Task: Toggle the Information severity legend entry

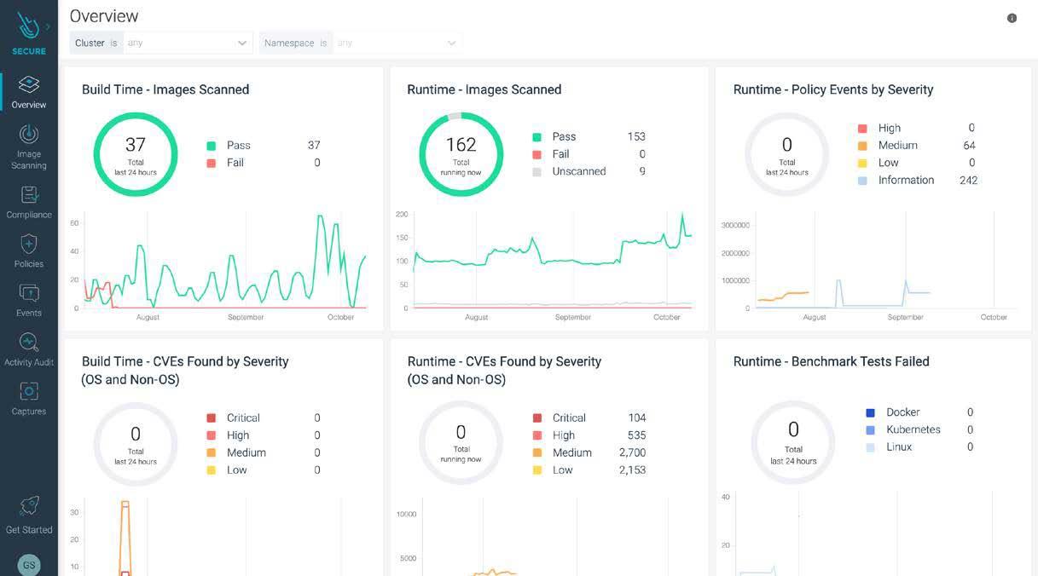Action: point(905,180)
